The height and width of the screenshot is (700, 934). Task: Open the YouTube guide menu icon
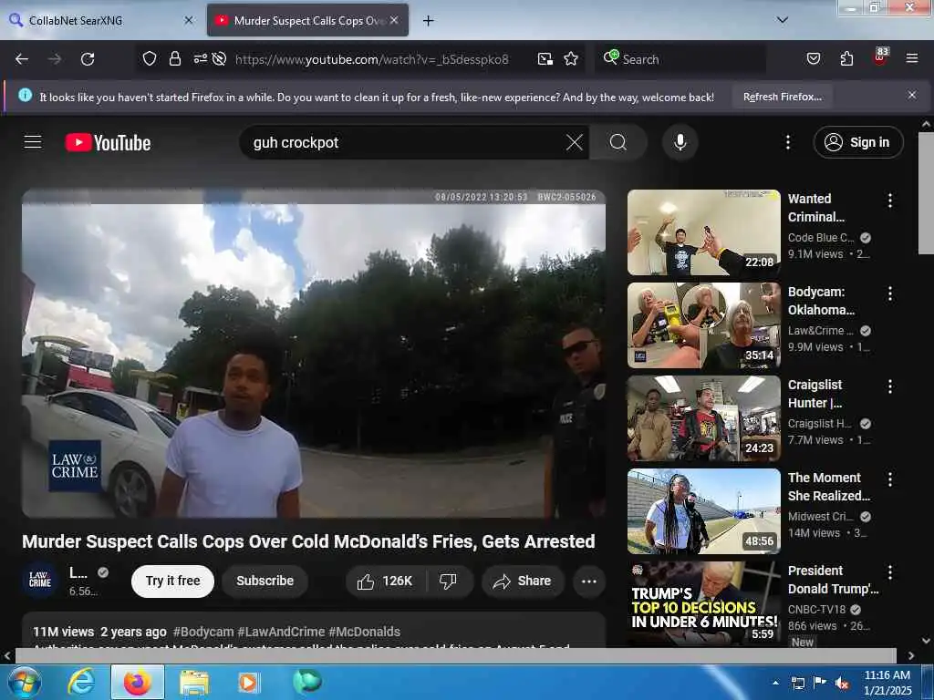point(33,141)
